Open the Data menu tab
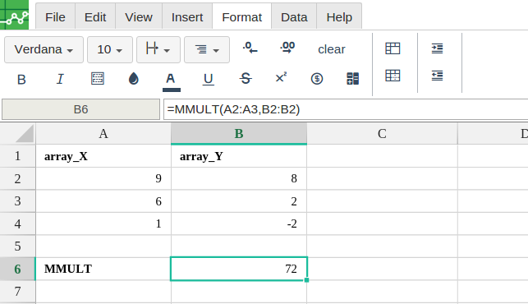 294,17
